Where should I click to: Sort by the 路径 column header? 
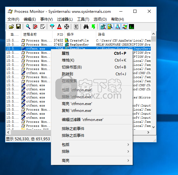click(124, 34)
